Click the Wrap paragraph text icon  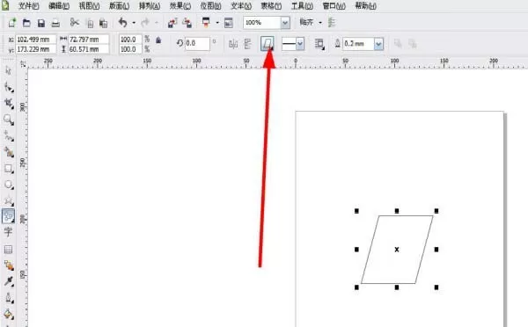tap(319, 44)
